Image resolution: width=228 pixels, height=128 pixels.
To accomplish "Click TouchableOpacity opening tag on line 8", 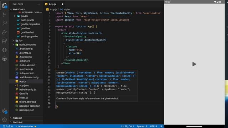I will click(75, 37).
